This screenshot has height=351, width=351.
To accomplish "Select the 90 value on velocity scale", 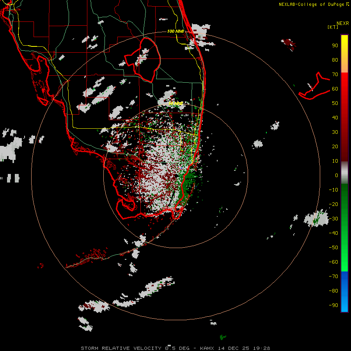I will tap(335, 46).
